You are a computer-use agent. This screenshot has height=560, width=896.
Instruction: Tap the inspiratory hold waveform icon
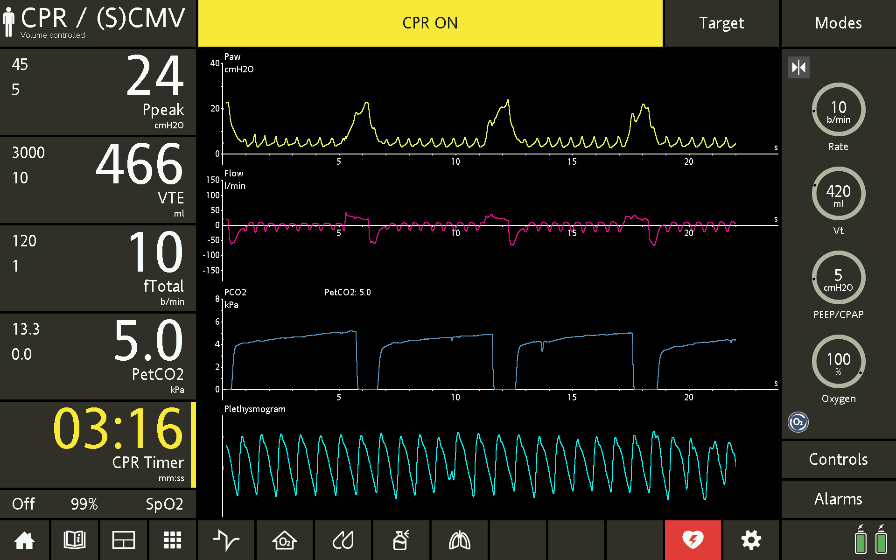click(x=226, y=540)
